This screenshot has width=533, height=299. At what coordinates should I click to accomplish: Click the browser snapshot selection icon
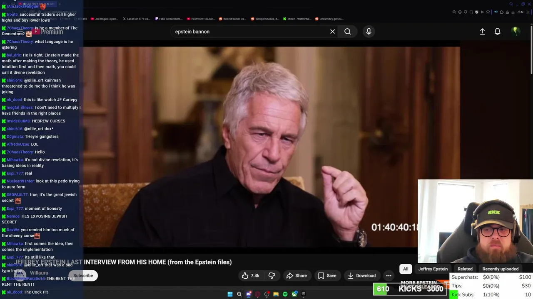pos(471,12)
